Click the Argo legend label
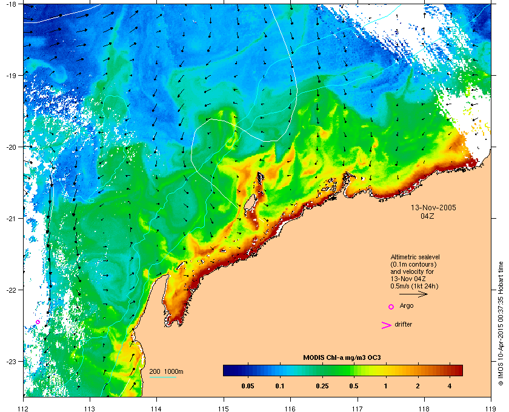The height and width of the screenshot is (412, 509). tap(407, 306)
